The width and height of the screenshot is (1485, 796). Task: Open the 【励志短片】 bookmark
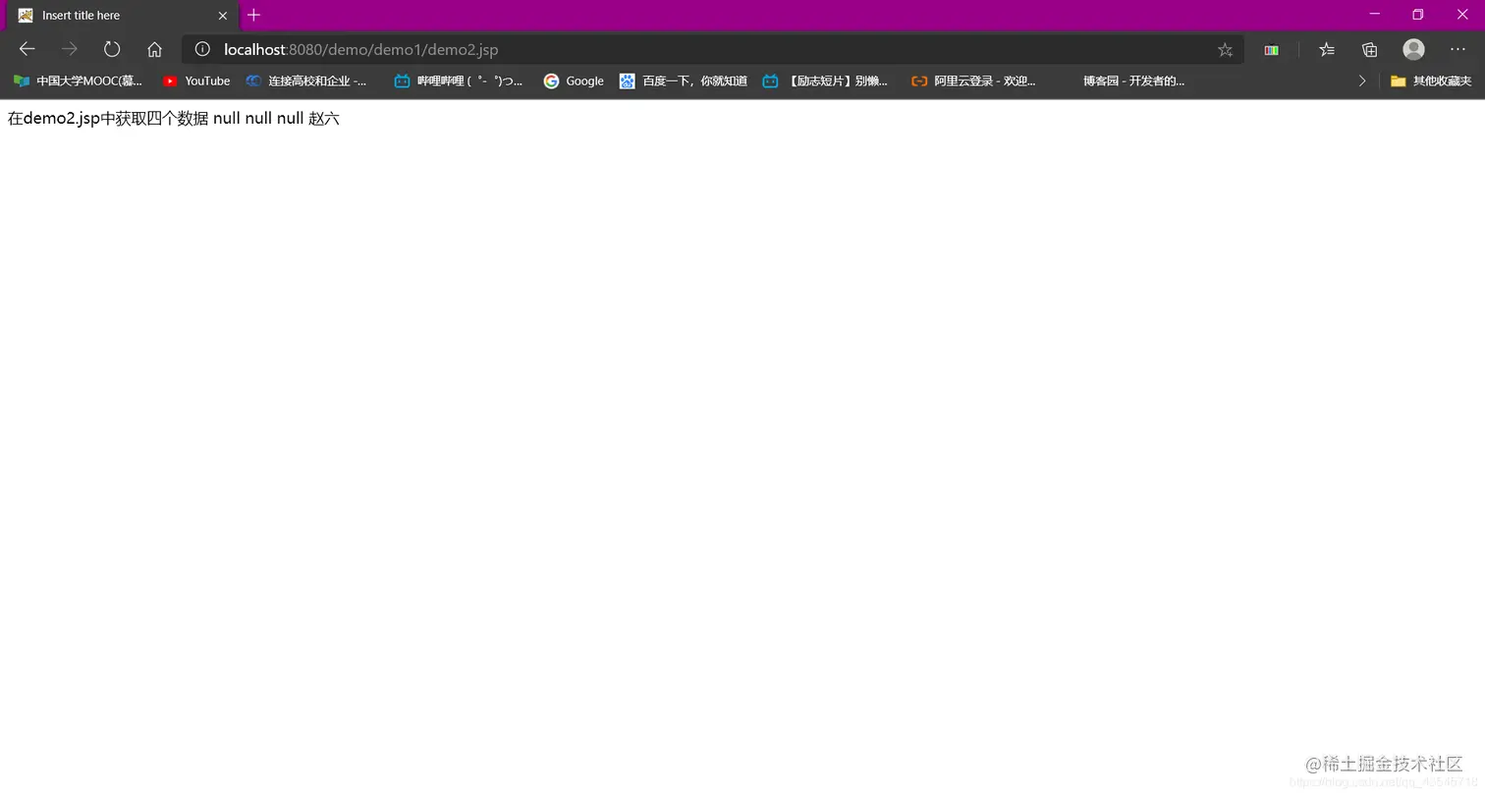pos(826,80)
